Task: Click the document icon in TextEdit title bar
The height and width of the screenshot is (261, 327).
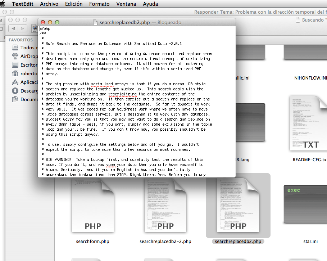Action: [x=95, y=22]
